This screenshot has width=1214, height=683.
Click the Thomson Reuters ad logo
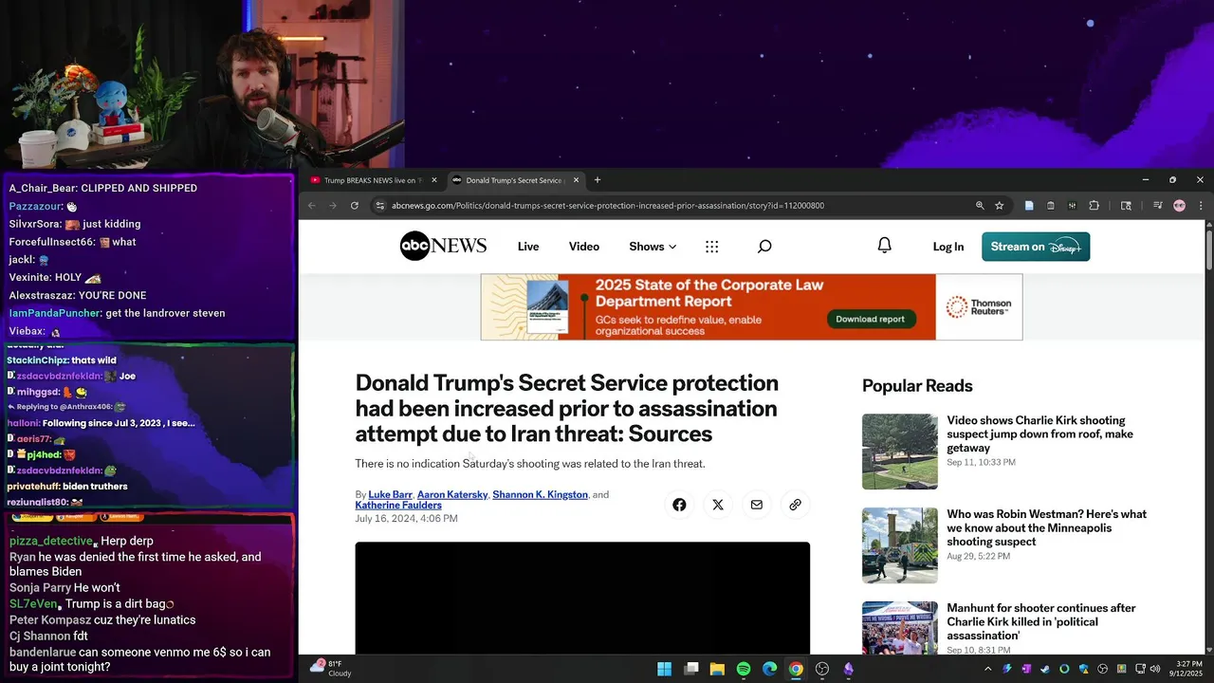click(979, 307)
